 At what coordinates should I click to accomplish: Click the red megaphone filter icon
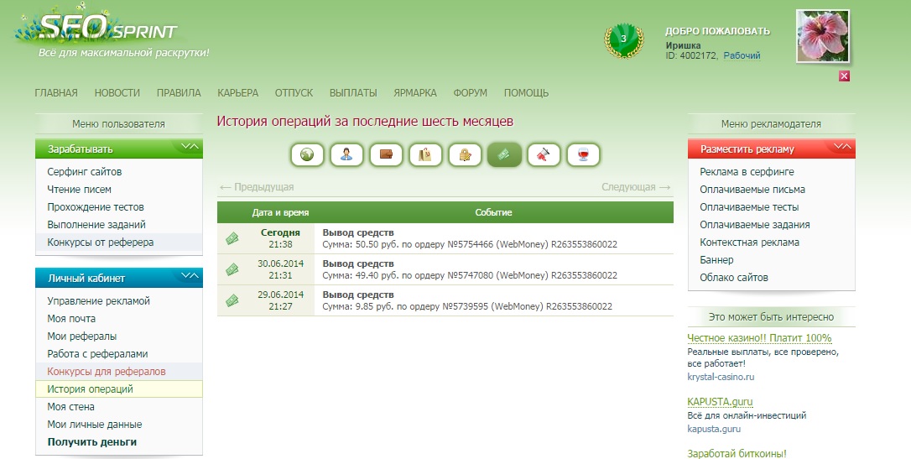pos(544,154)
